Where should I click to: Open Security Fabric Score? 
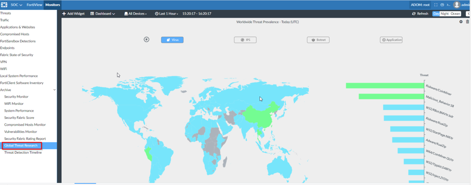click(x=19, y=118)
